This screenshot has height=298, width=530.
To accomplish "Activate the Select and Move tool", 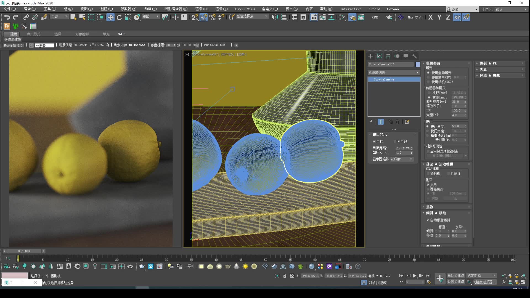I will tap(110, 17).
